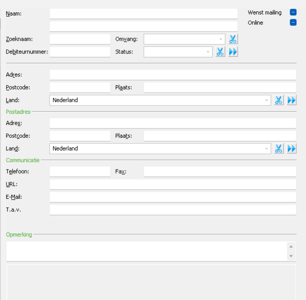Screen dimensions: 306x300
Task: Click scissors icon for Postadres Land
Action: tap(279, 148)
